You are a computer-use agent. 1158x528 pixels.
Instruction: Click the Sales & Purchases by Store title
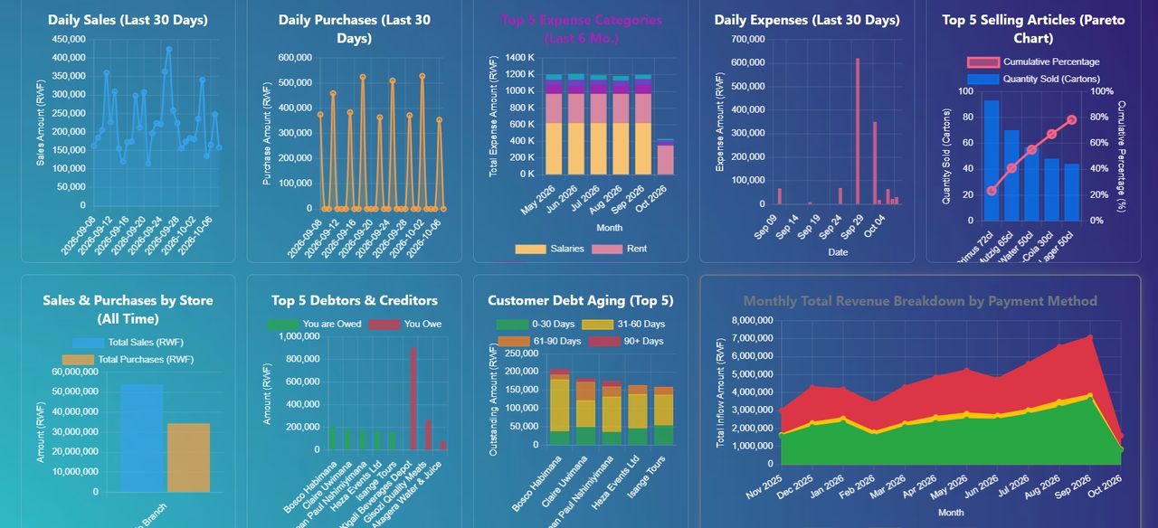128,309
